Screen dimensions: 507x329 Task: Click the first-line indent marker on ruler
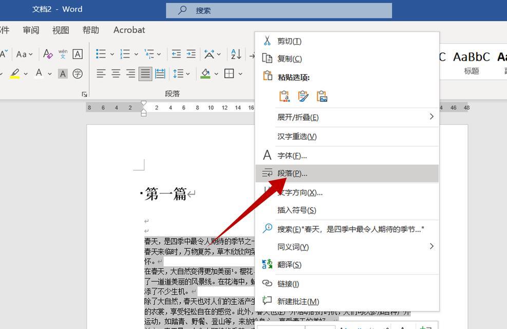(x=143, y=103)
